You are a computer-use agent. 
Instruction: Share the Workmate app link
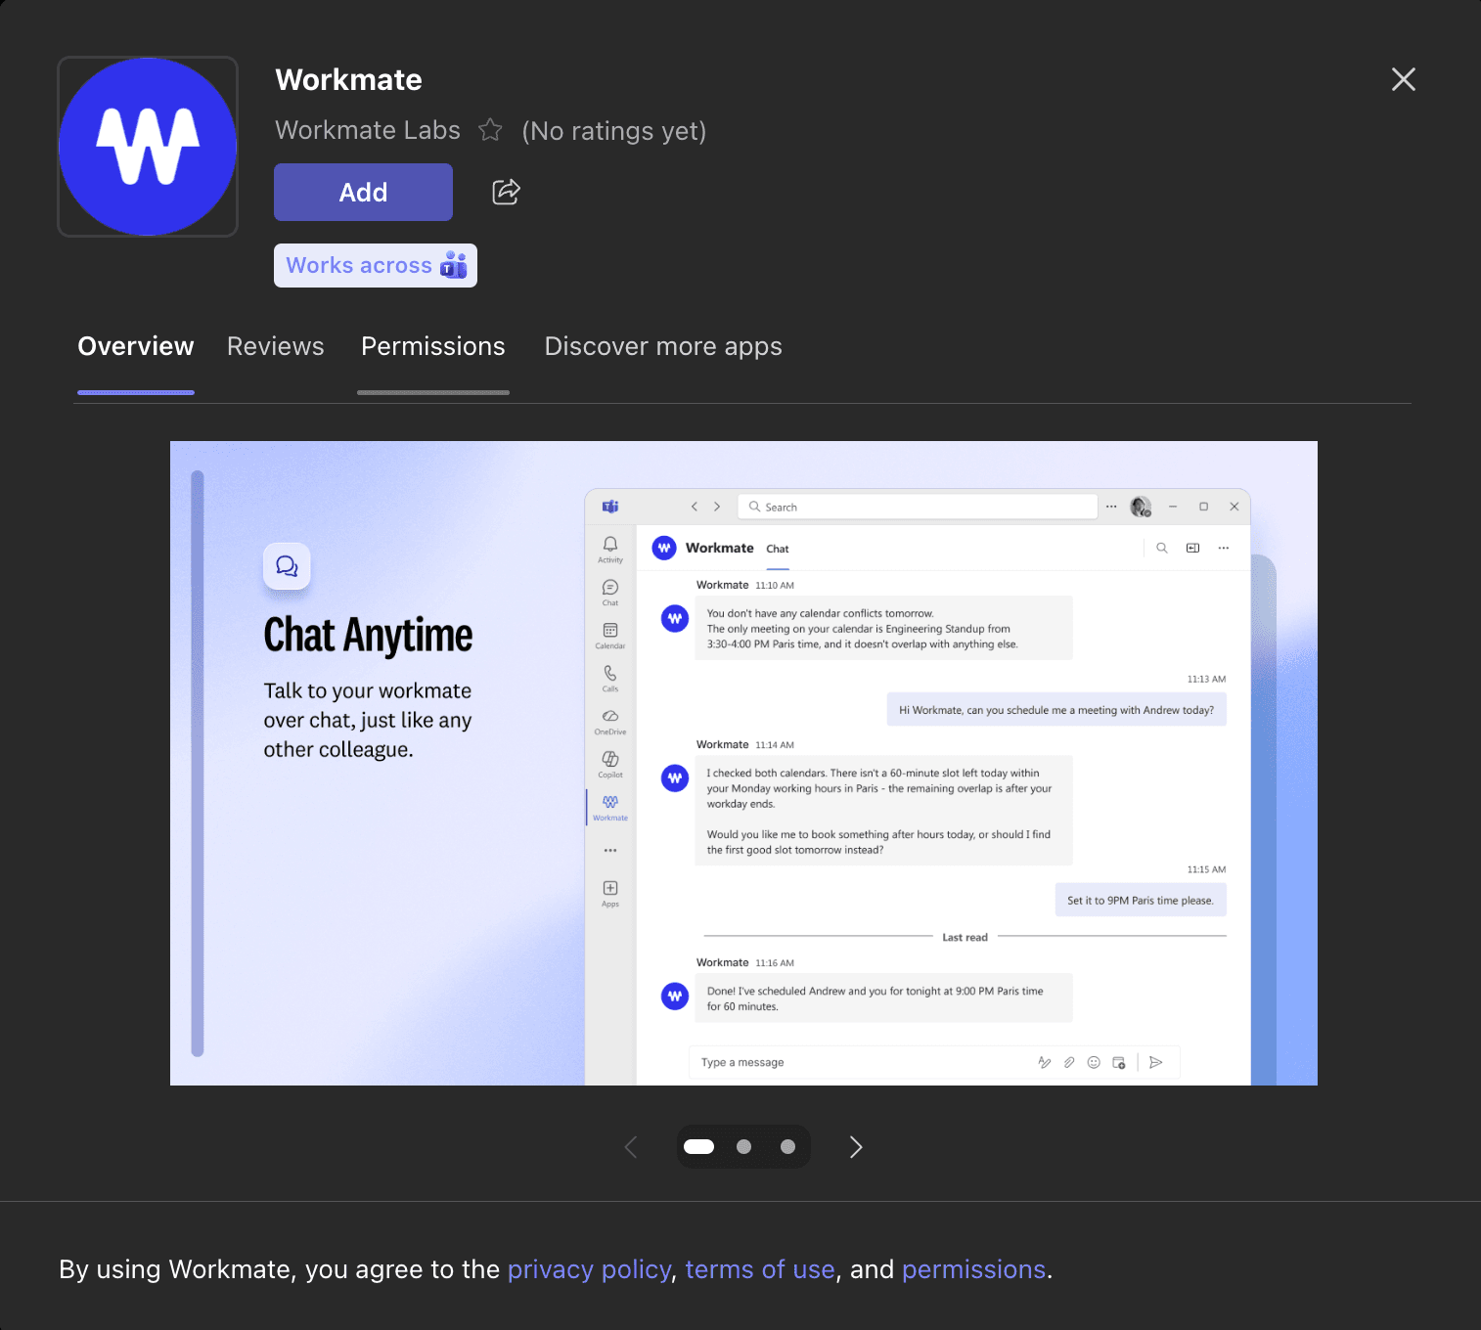click(x=506, y=192)
